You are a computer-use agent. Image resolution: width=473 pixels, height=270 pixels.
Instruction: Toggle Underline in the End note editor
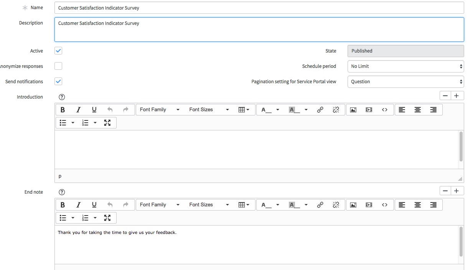94,205
